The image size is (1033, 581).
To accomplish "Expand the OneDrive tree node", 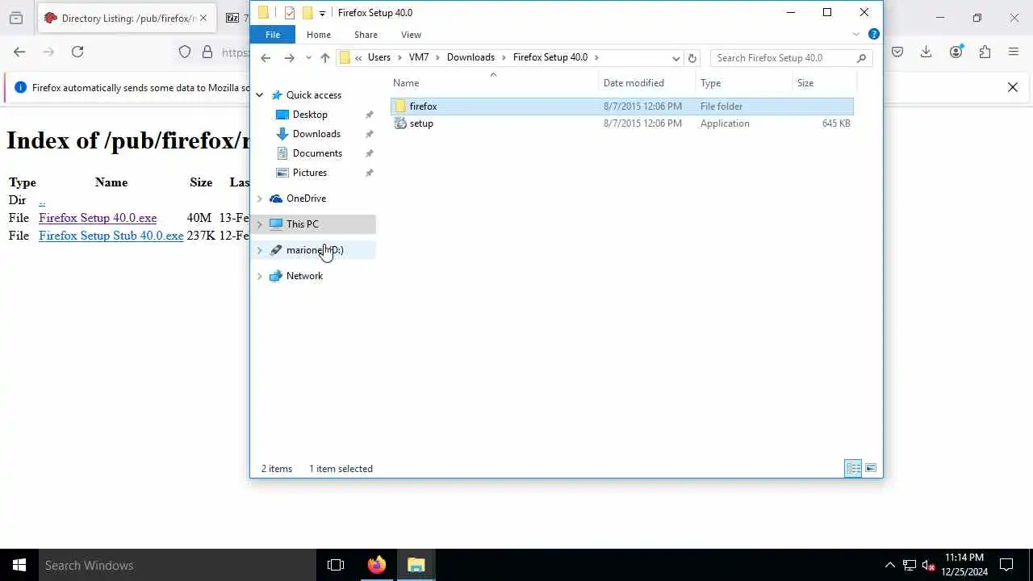I will 260,199.
